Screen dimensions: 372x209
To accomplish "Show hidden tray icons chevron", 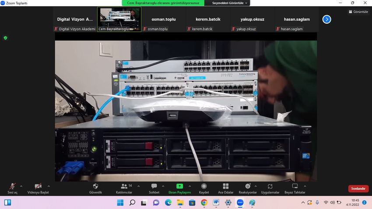I will (303, 202).
